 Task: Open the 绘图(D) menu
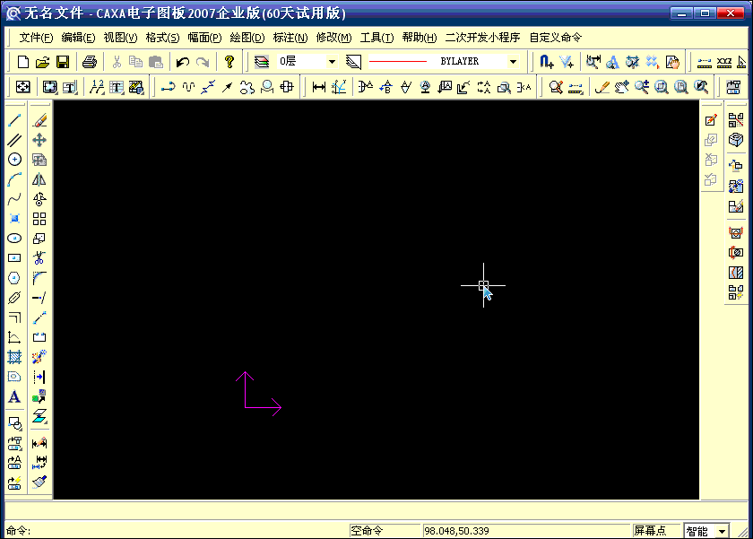pos(247,38)
